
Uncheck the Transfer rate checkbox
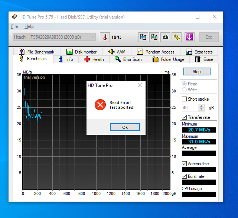point(184,117)
